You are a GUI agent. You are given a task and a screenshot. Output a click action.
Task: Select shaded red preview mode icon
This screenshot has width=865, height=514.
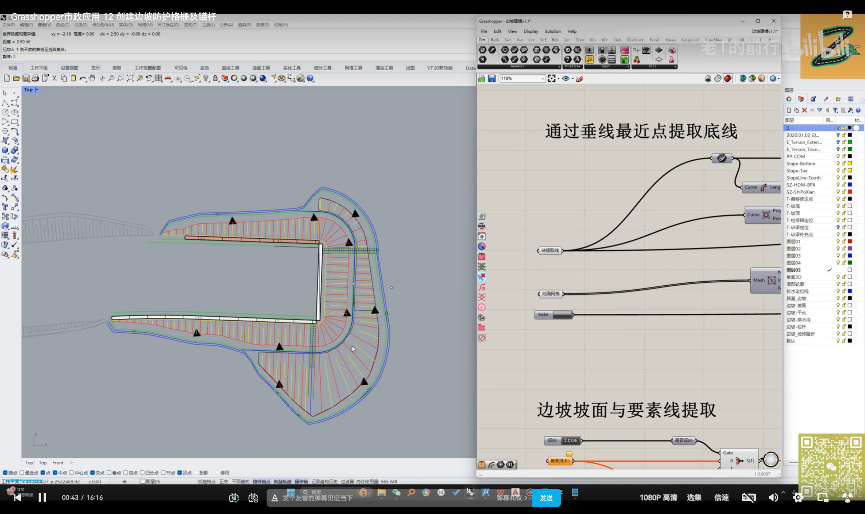(727, 79)
